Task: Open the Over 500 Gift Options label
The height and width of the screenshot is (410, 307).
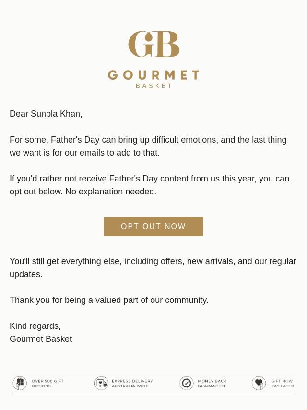Action: pos(47,384)
